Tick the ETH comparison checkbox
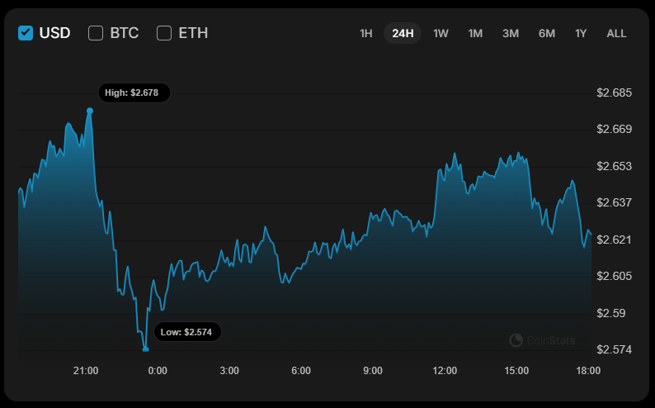The width and height of the screenshot is (655, 408). pos(164,33)
